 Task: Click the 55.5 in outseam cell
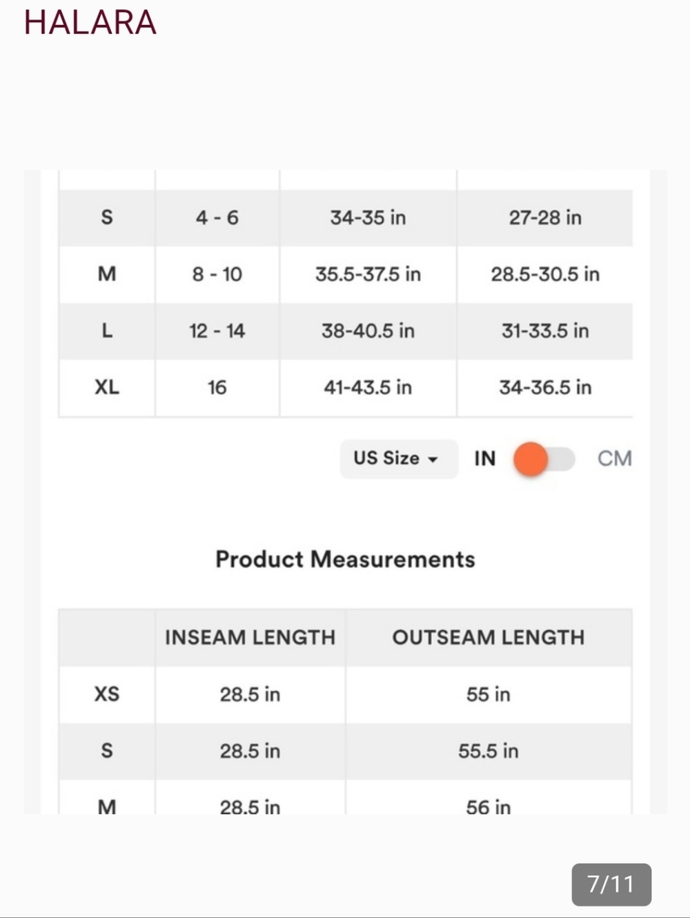pyautogui.click(x=489, y=751)
